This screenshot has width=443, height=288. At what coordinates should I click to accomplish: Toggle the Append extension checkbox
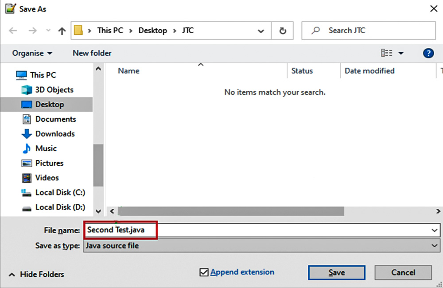coord(204,272)
